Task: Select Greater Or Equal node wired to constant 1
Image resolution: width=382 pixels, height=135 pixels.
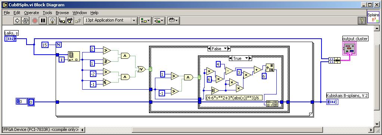Action: click(107, 61)
